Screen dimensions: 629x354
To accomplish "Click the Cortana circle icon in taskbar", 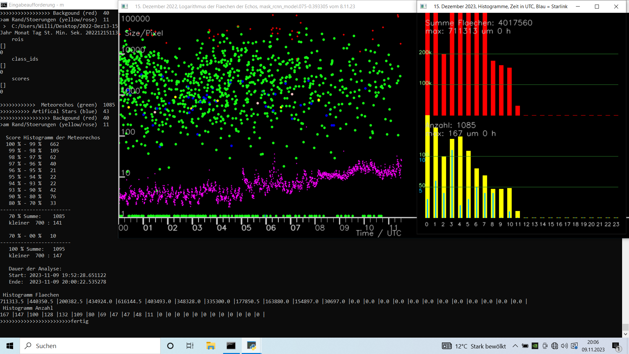I will (x=170, y=346).
